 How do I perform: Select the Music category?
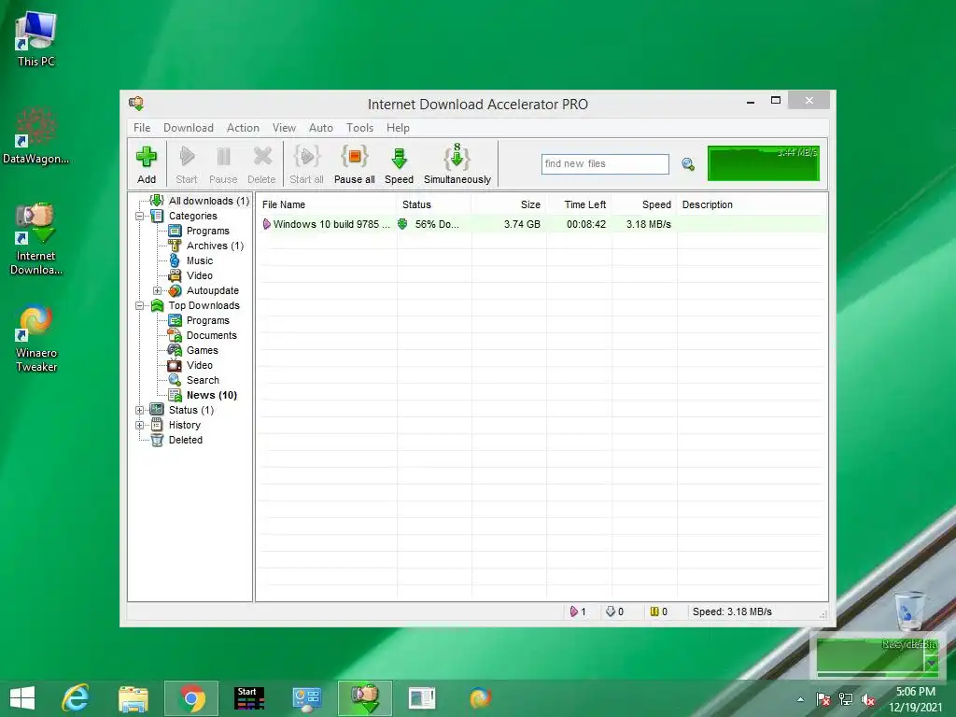point(200,260)
